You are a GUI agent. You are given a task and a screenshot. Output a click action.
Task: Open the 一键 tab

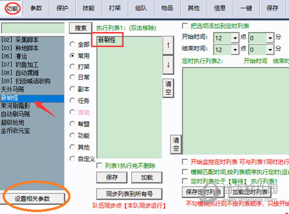pyautogui.click(x=246, y=8)
